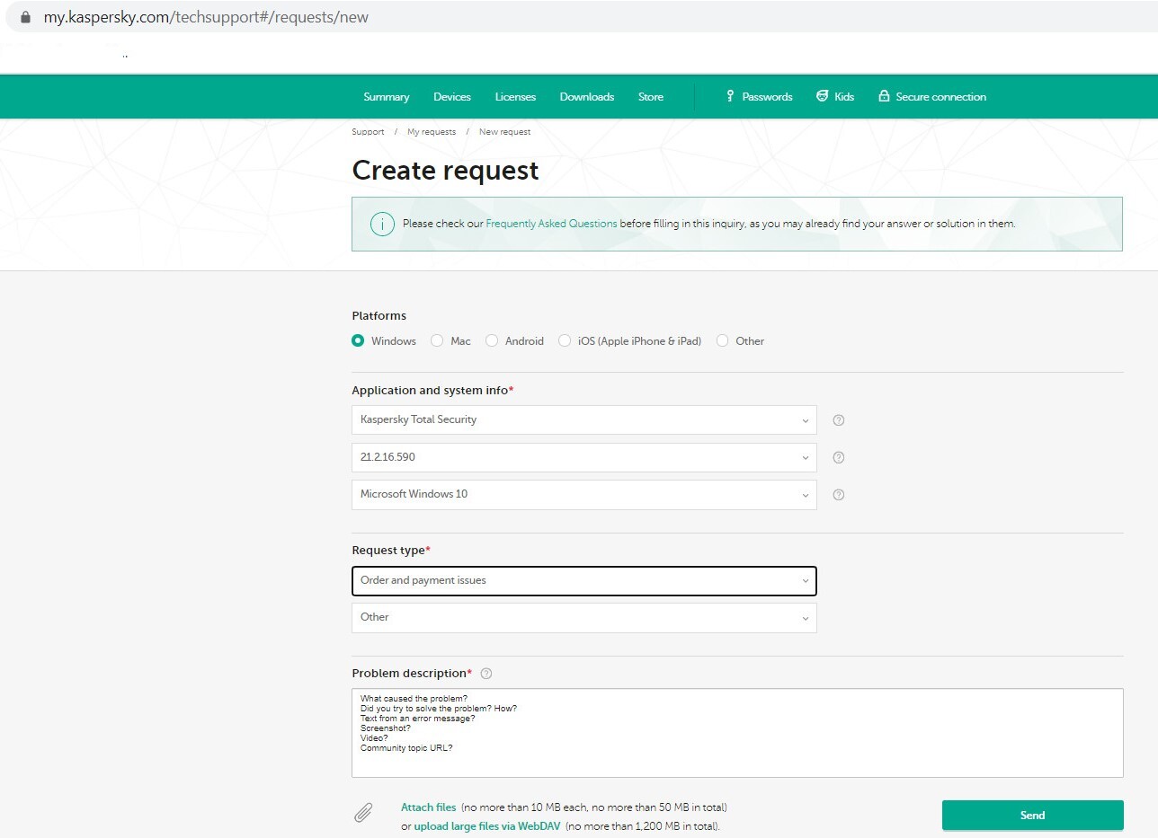Click the info icon in the FAQ notice

(382, 224)
